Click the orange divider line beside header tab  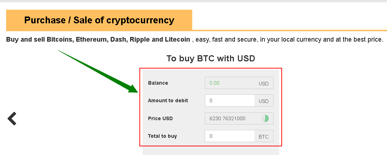289,30
